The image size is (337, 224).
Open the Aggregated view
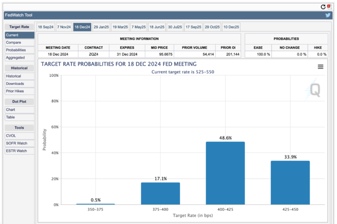click(16, 57)
